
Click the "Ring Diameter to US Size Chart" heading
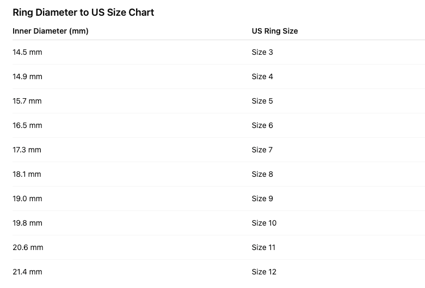tap(83, 12)
